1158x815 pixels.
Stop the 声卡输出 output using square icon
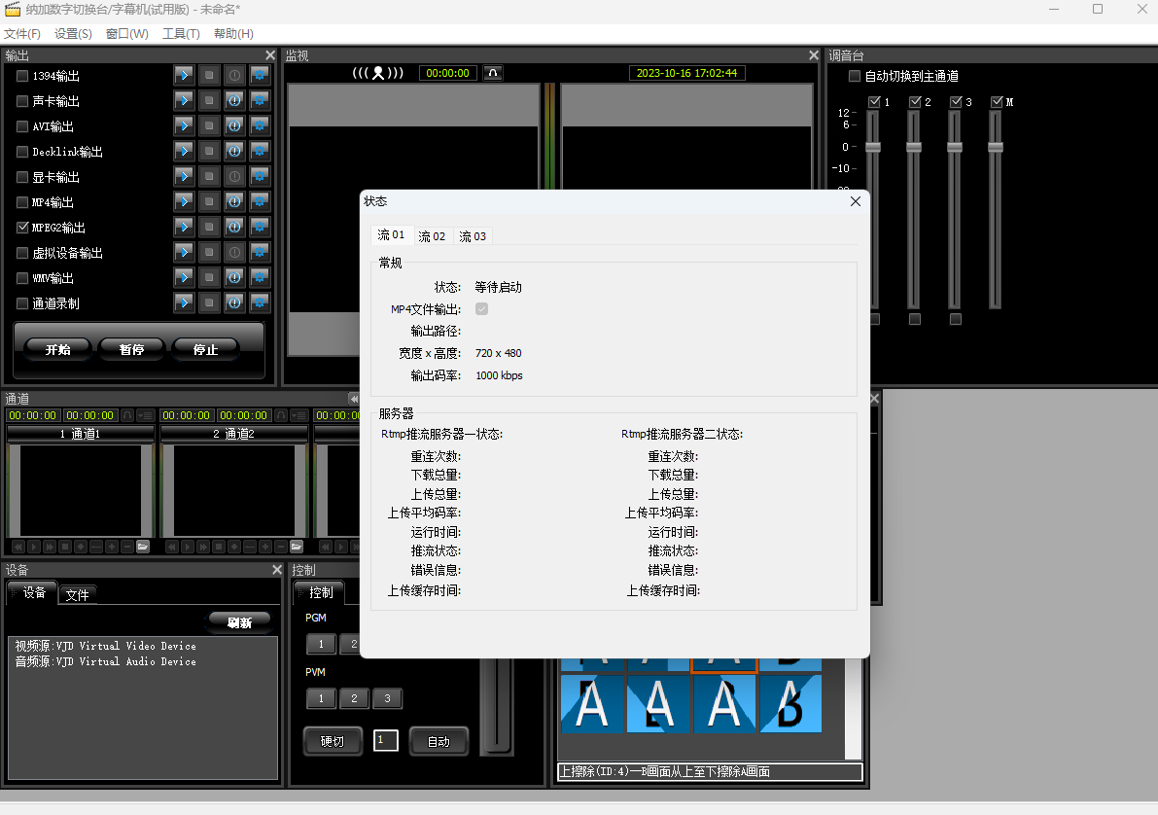coord(209,100)
